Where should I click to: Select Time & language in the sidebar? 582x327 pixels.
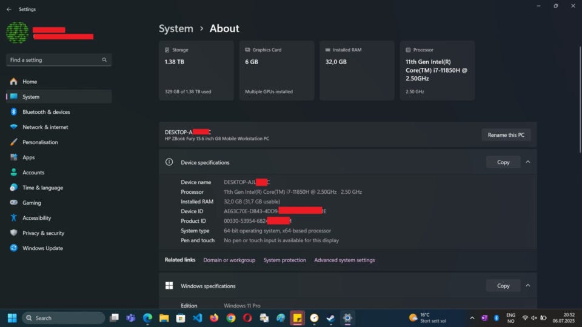(x=42, y=188)
